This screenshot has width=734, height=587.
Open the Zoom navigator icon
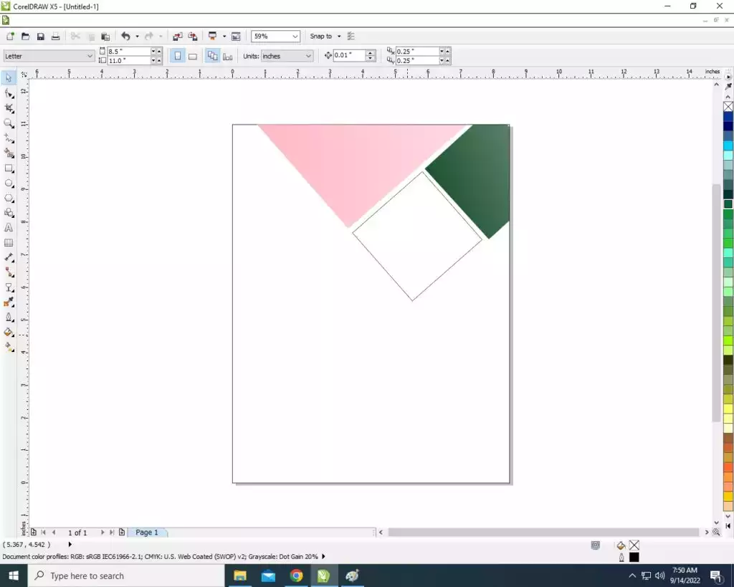click(x=716, y=533)
